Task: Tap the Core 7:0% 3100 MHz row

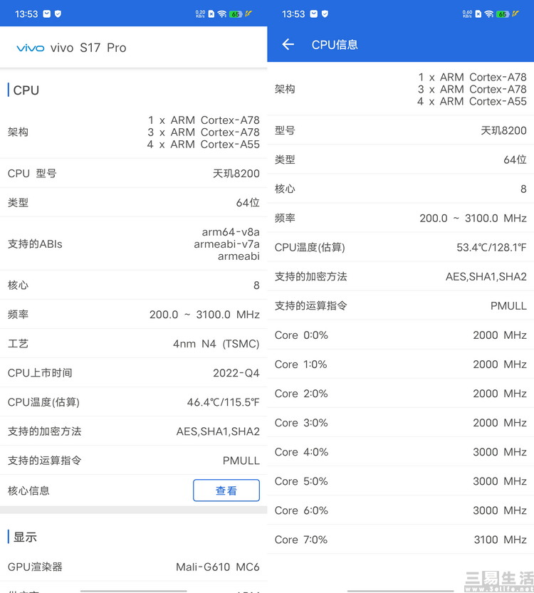Action: (400, 540)
